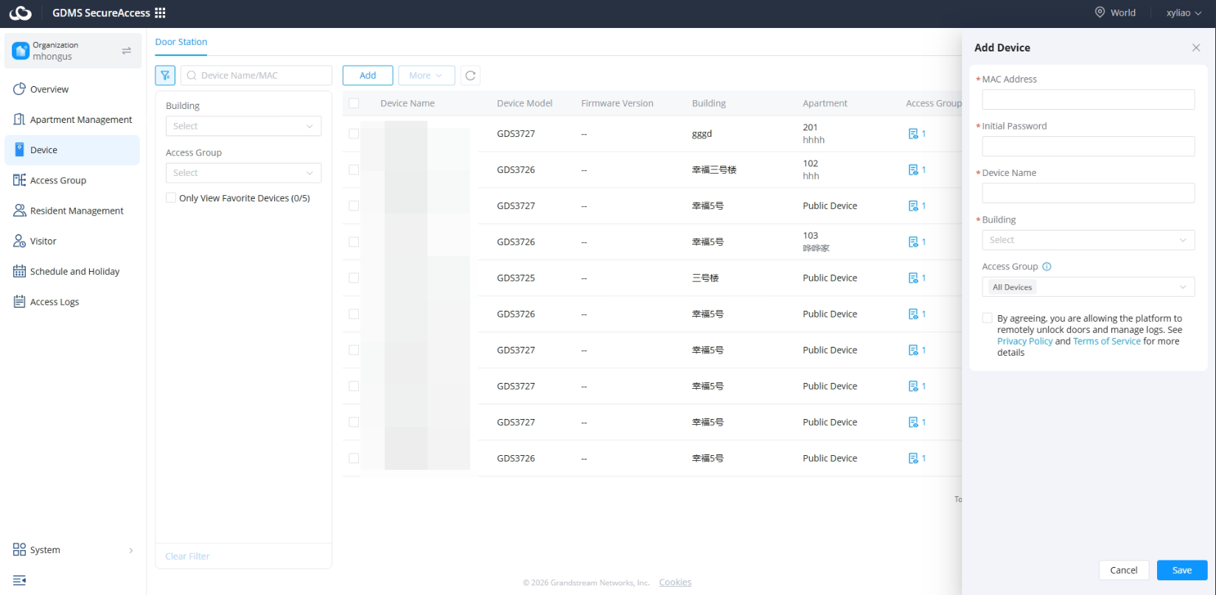Select all devices with header checkbox

[354, 103]
